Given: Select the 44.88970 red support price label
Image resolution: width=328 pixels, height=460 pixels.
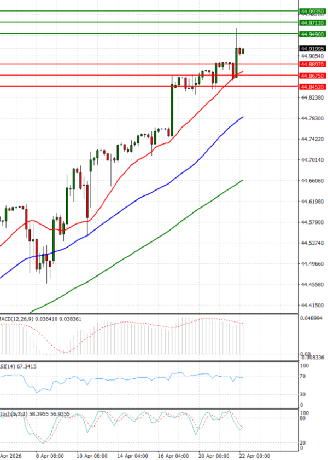Looking at the screenshot, I should (x=312, y=64).
